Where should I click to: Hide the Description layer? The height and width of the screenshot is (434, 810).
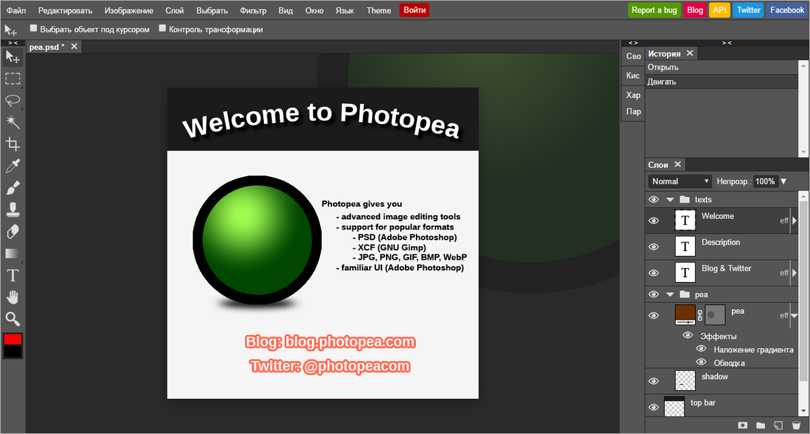(x=653, y=247)
